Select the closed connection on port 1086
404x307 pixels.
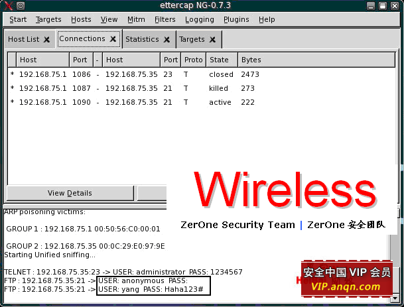201,74
